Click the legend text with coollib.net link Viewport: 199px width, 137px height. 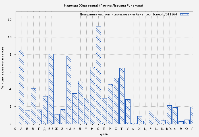128,14
